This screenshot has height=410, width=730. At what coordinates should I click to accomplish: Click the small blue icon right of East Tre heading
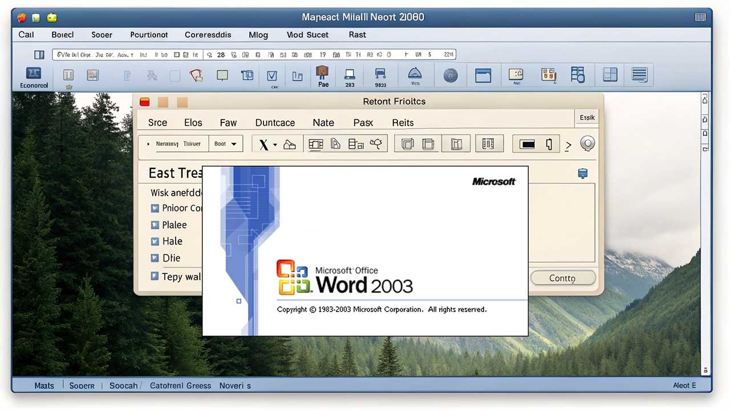[x=582, y=174]
